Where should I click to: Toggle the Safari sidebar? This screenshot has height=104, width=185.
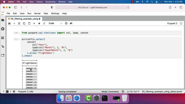point(16,7)
